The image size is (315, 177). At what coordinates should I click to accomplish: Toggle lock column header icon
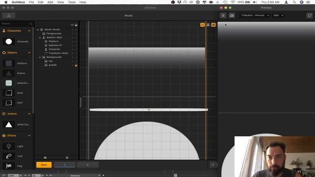[x=76, y=25]
